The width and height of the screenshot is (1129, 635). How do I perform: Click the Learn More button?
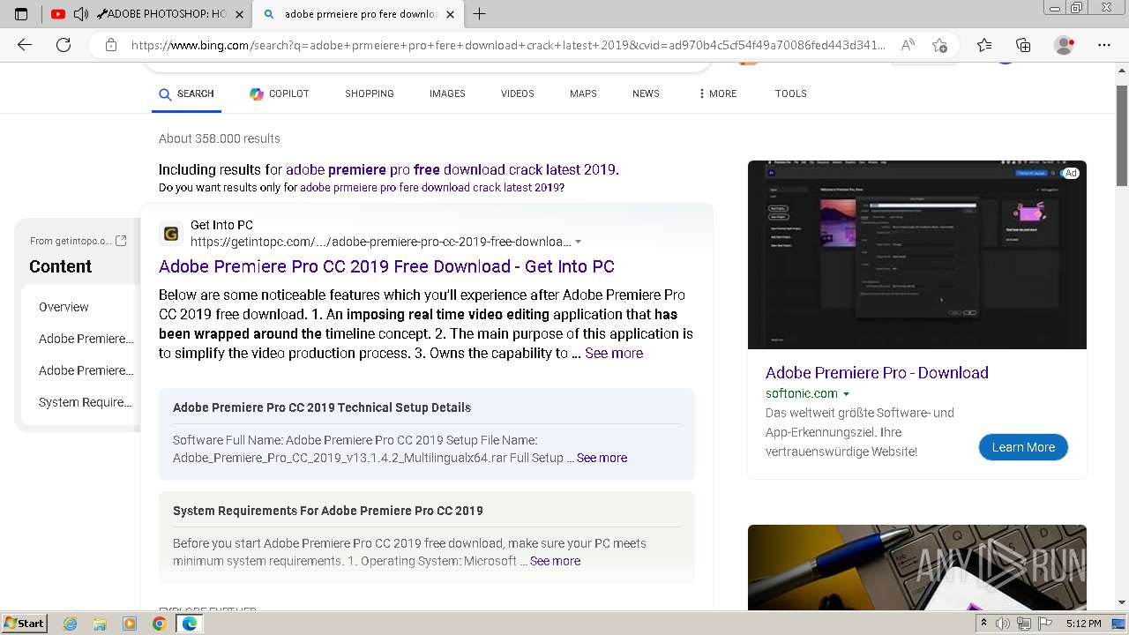click(1023, 447)
